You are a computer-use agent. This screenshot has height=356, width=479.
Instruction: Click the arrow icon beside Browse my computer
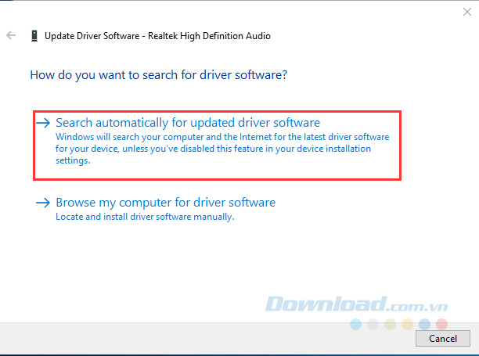[x=43, y=203]
